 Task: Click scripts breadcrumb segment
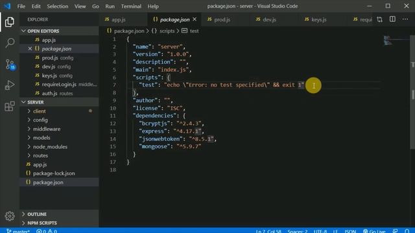[163, 31]
